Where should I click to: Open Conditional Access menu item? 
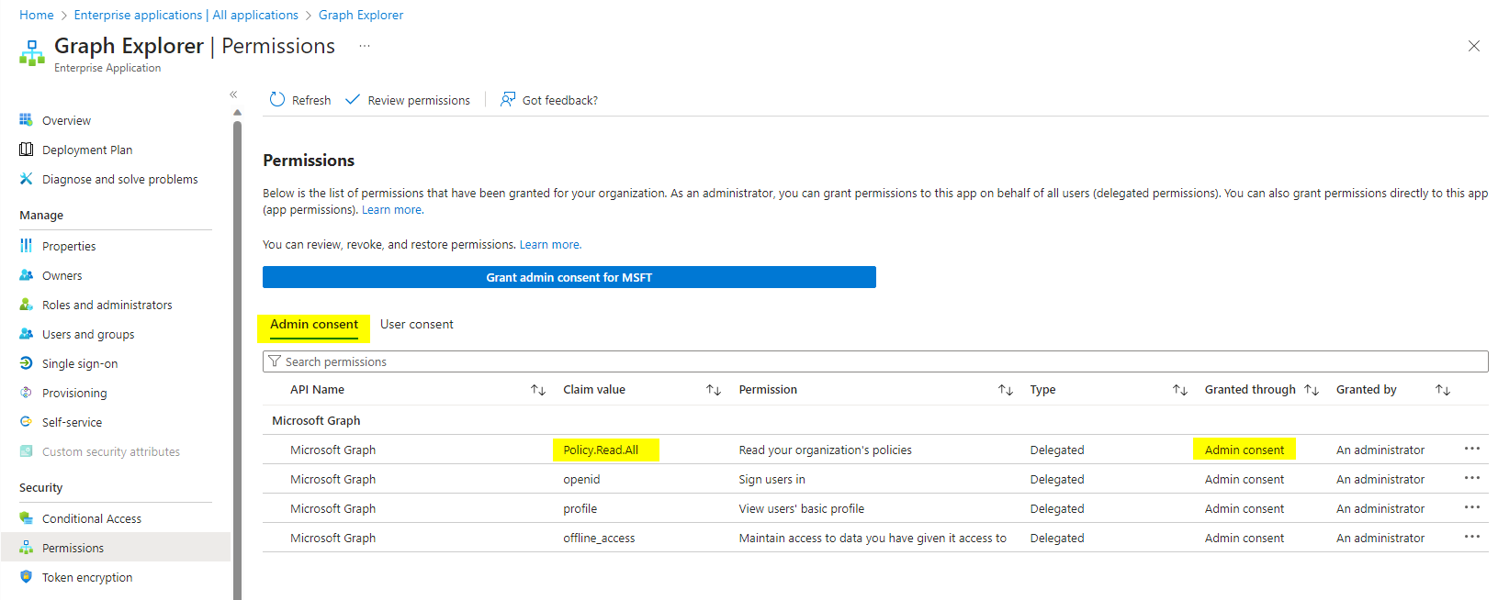pos(92,518)
